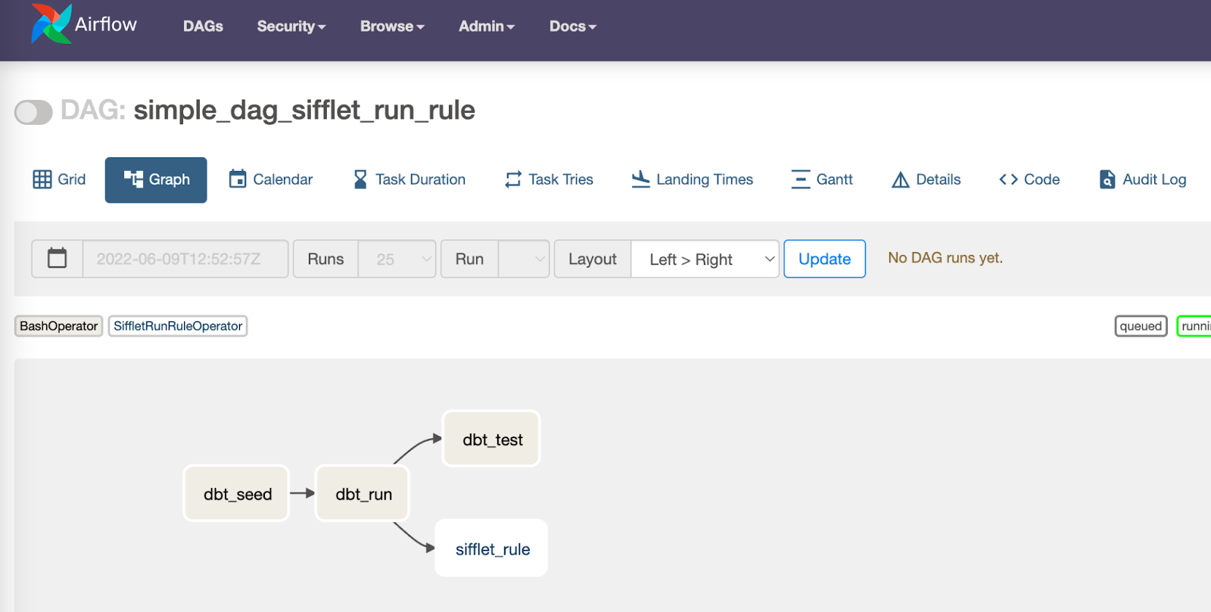Click the Audit Log document icon
Image resolution: width=1211 pixels, height=612 pixels.
pos(1107,179)
